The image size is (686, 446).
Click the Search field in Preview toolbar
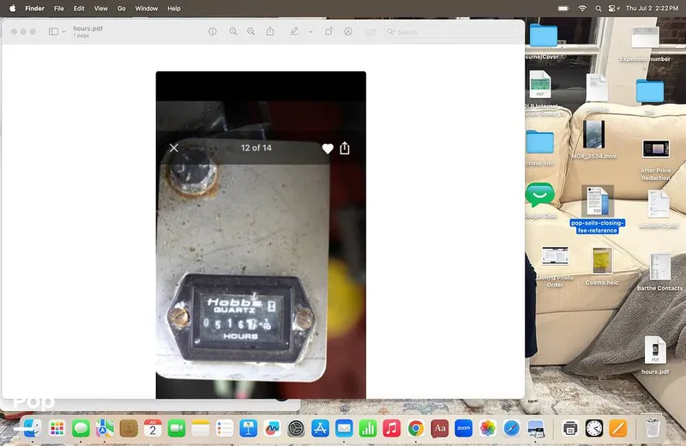click(x=453, y=32)
